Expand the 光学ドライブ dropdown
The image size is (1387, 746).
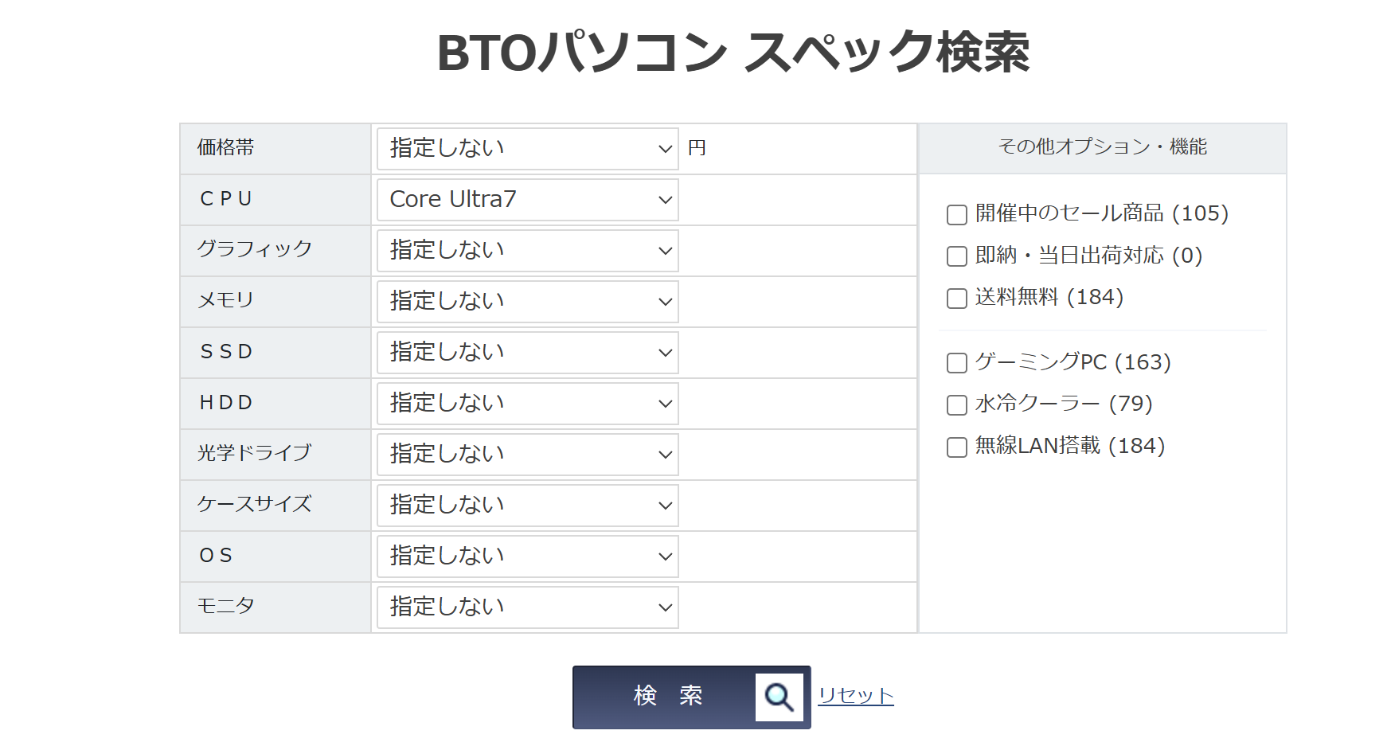tap(527, 455)
